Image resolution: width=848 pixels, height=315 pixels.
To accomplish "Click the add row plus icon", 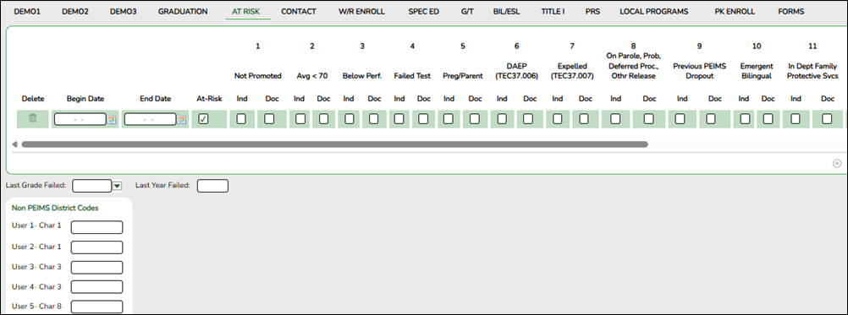I will pos(837,163).
